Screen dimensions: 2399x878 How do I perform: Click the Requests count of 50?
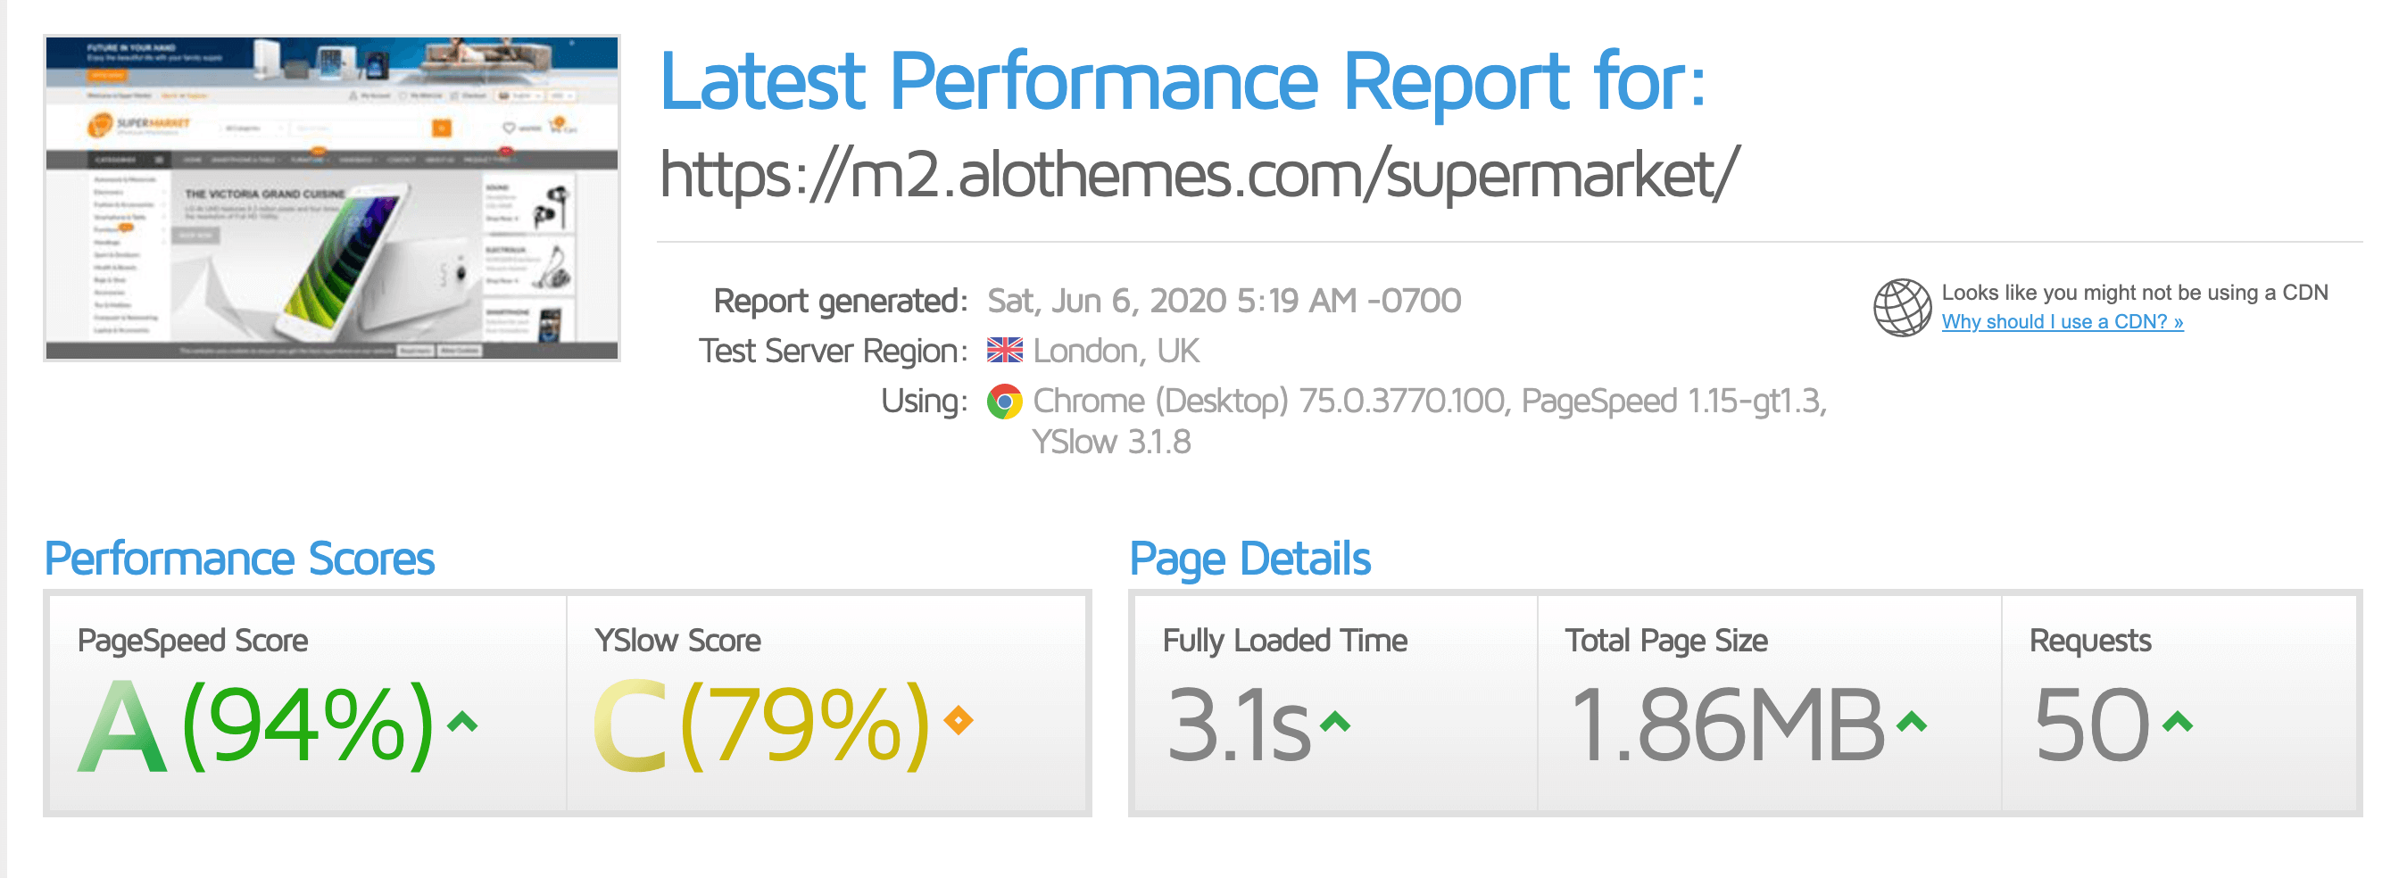(x=2092, y=725)
